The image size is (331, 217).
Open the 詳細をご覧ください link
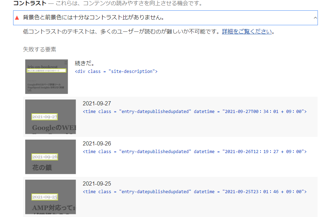247,31
